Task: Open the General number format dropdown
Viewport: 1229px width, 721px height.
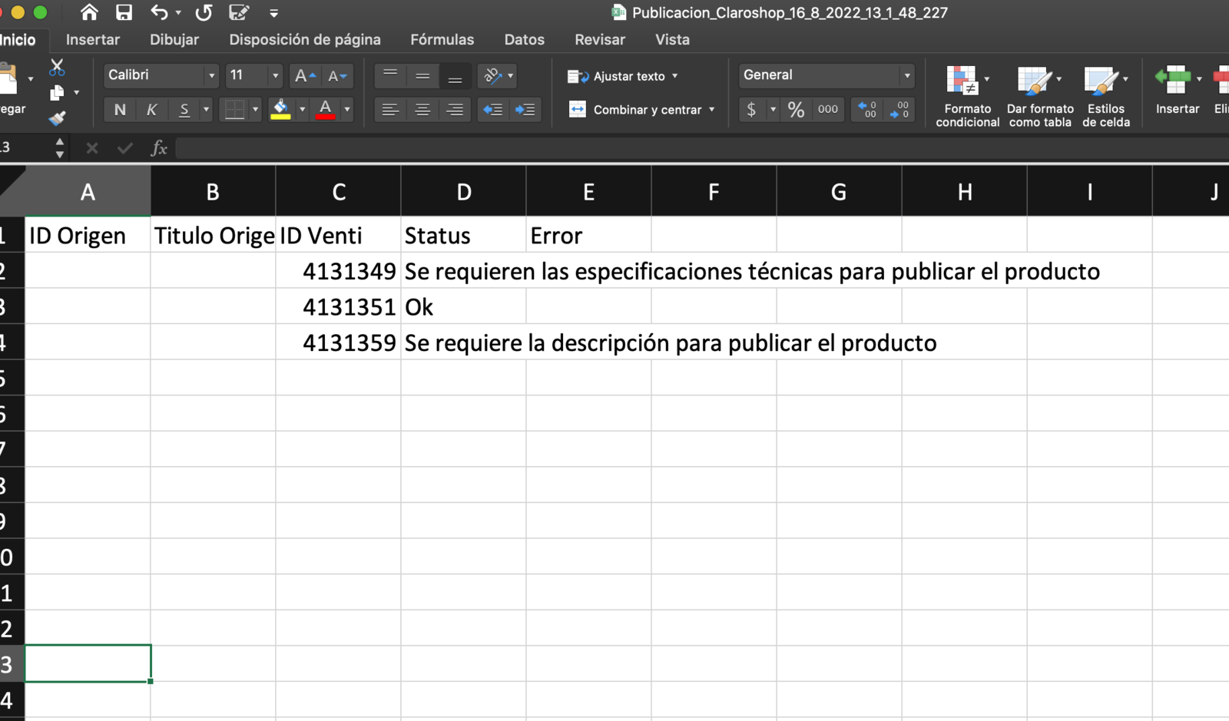Action: point(907,75)
